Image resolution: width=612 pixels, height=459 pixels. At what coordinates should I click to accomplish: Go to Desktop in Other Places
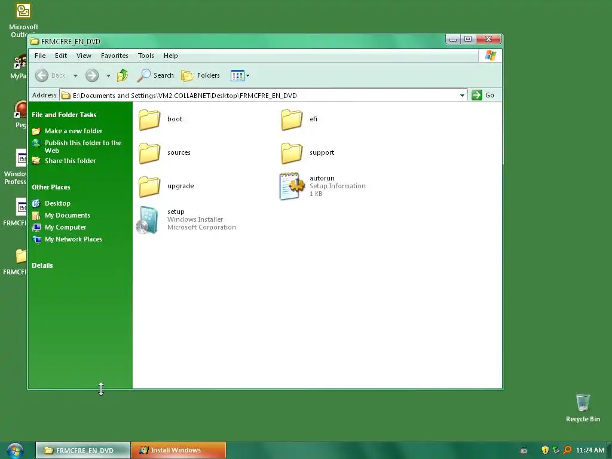click(x=57, y=203)
